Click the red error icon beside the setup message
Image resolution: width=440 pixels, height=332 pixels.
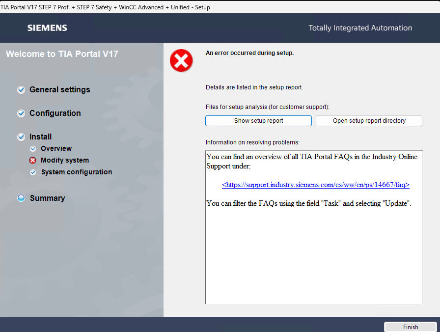[181, 60]
